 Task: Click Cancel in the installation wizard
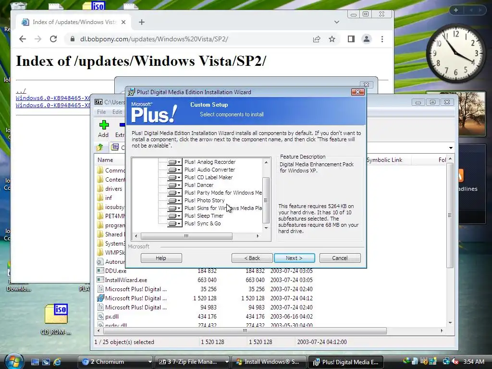pos(340,258)
